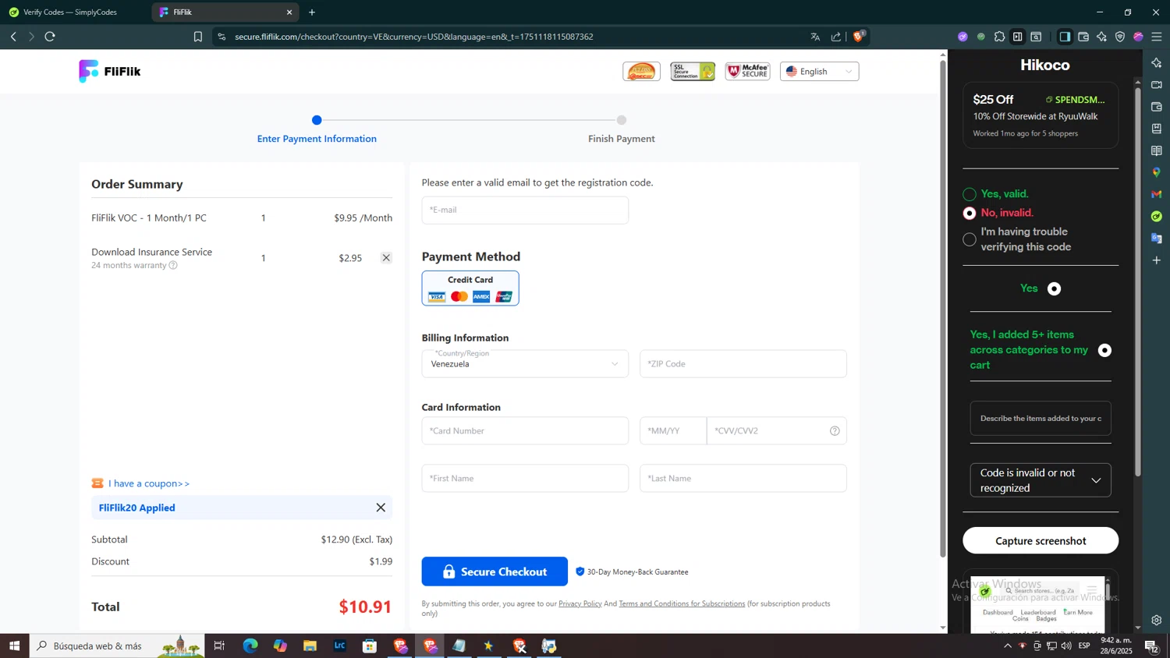Open Microsoft Store from taskbar
This screenshot has width=1170, height=658.
click(370, 646)
